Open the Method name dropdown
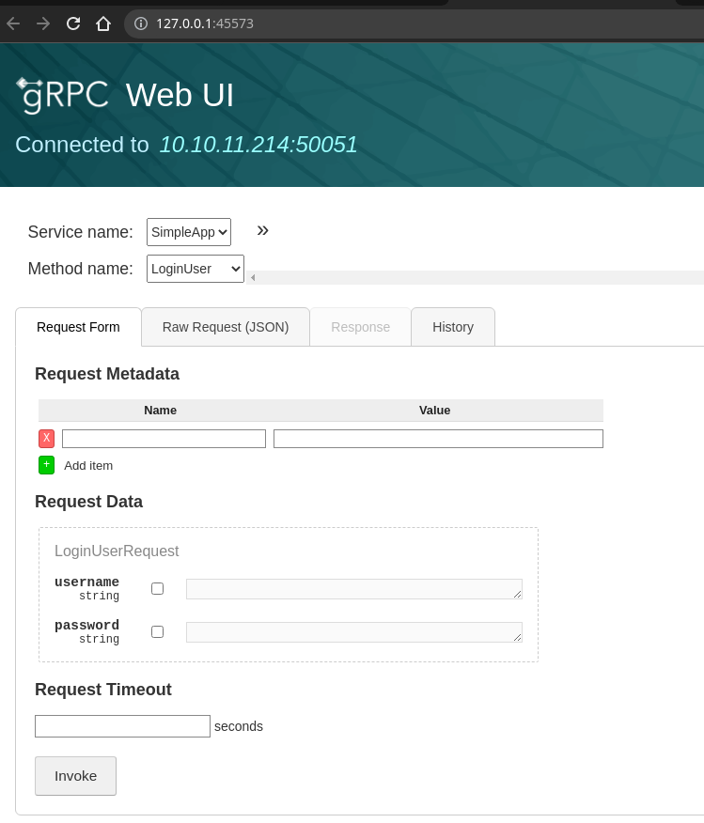The width and height of the screenshot is (704, 823). point(196,269)
